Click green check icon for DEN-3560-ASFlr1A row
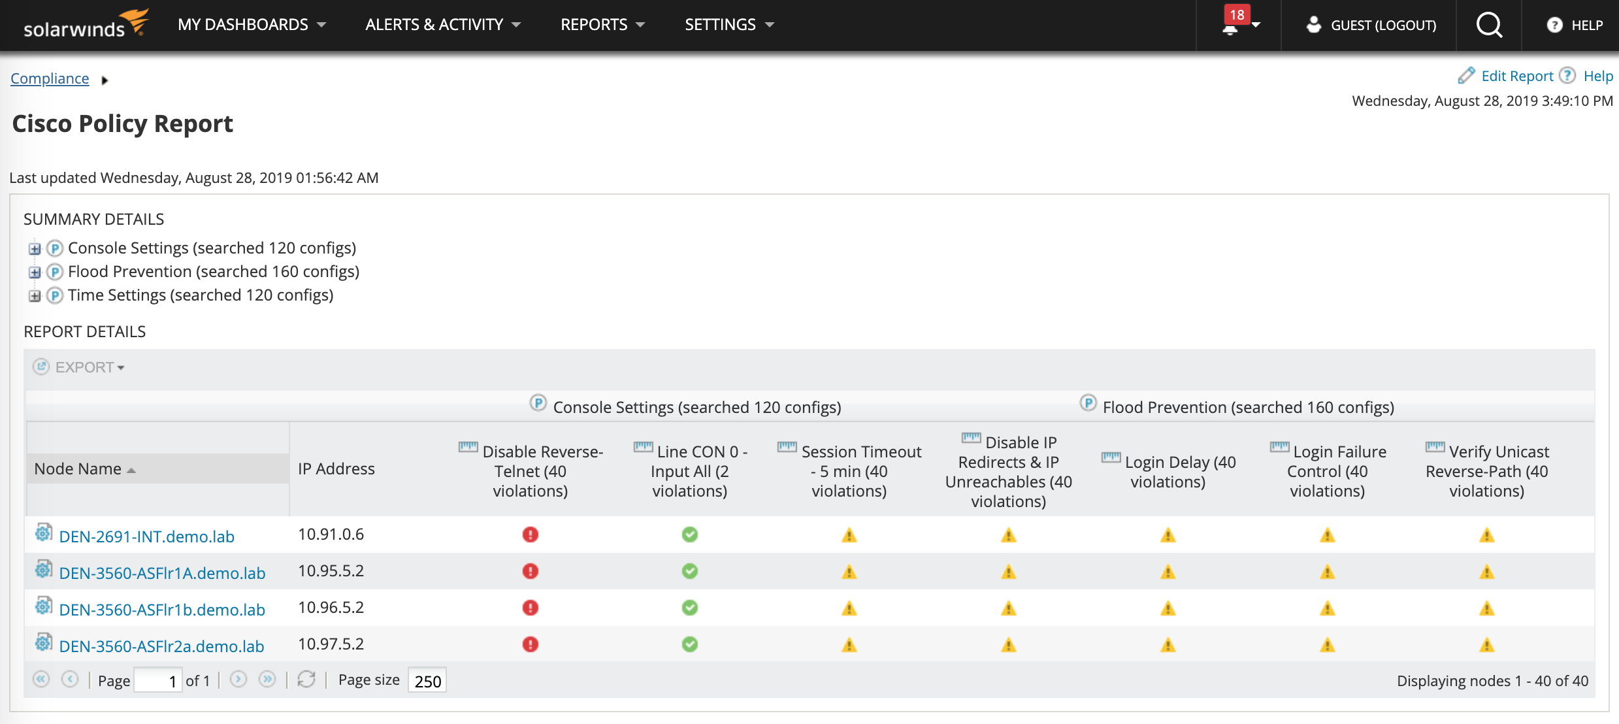The height and width of the screenshot is (724, 1619). pos(689,572)
